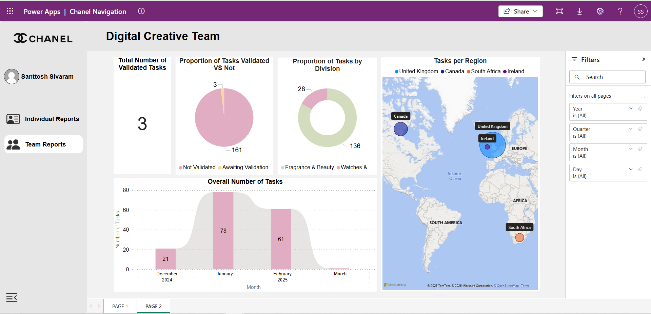Switch to PAGE 1 tab
Screen dimensions: 651x314
[120, 306]
